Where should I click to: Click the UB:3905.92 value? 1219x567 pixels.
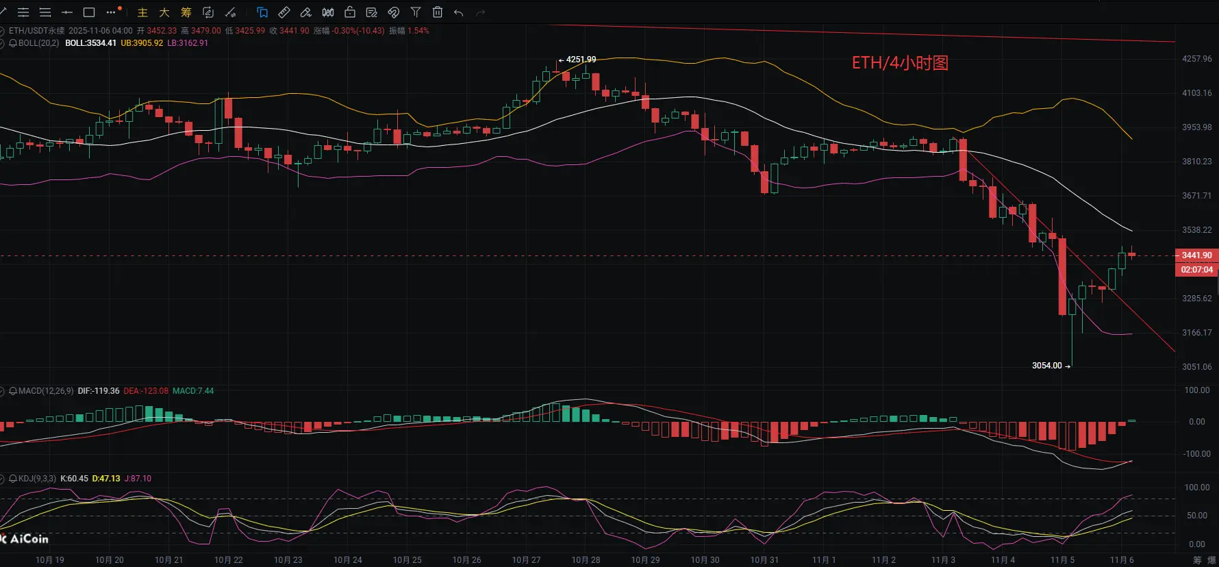point(142,43)
